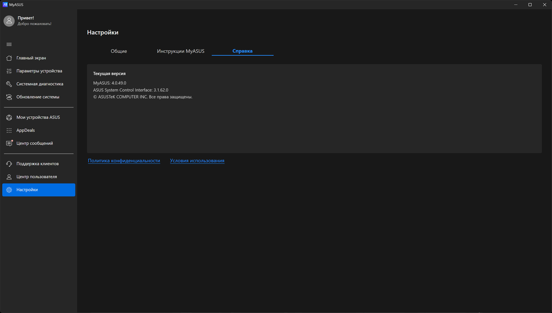Select Мои устройства ASUS label
The image size is (552, 313).
pyautogui.click(x=38, y=117)
